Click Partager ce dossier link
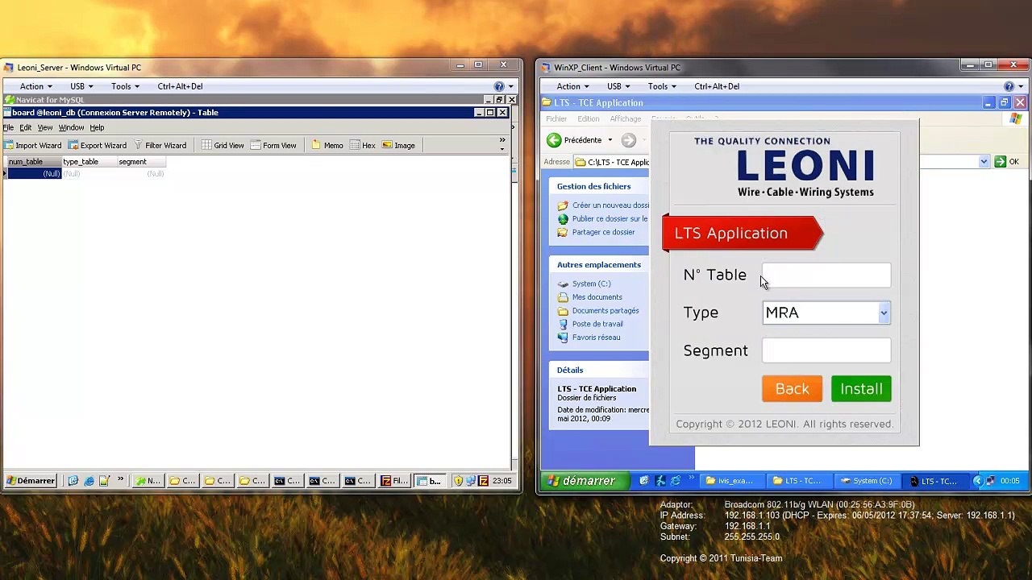 [597, 232]
